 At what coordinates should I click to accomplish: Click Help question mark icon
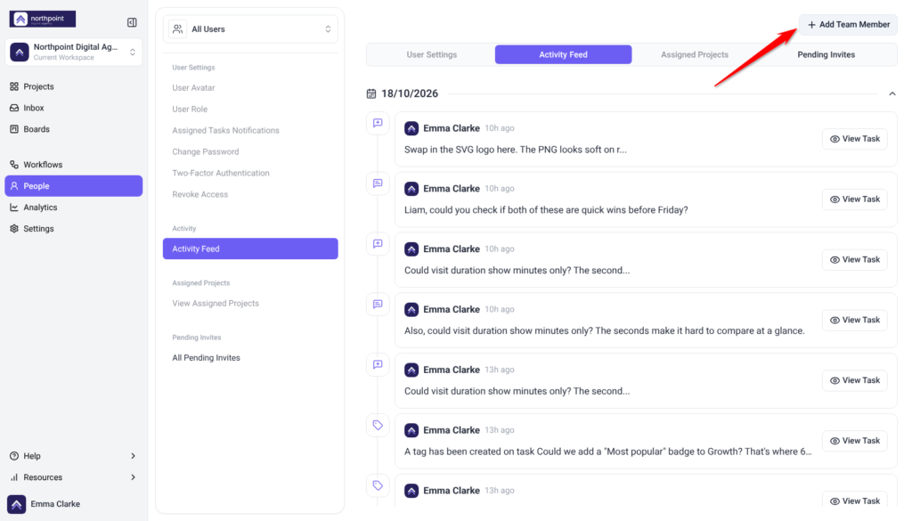click(14, 456)
